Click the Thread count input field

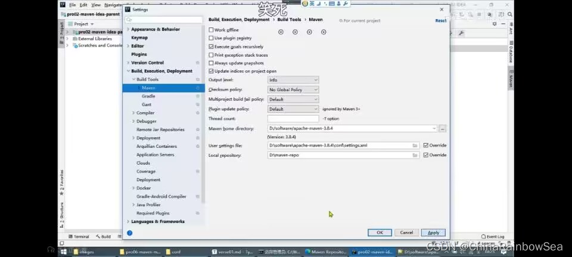pyautogui.click(x=293, y=119)
